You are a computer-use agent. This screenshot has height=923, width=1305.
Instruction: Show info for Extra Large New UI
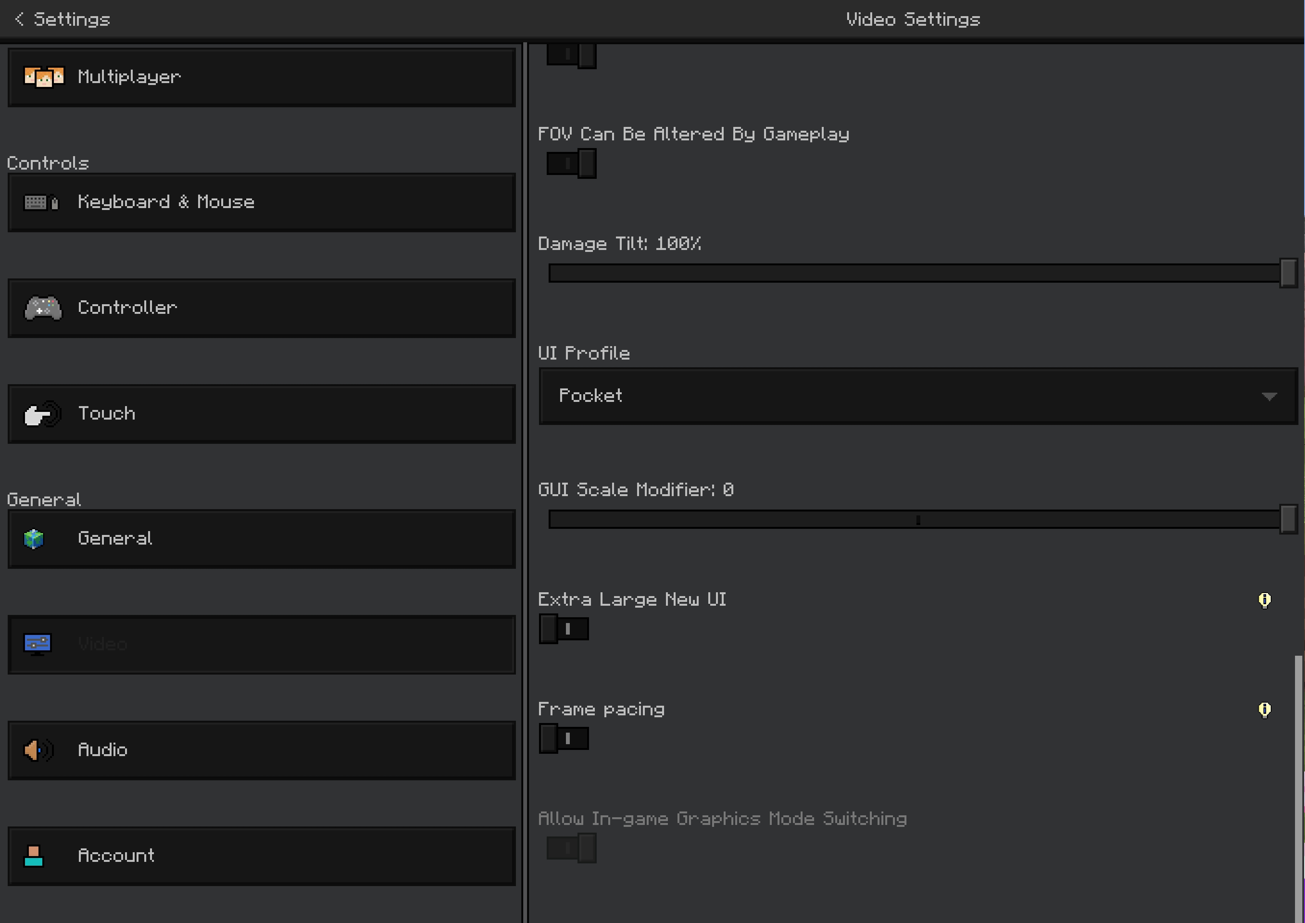tap(1264, 600)
